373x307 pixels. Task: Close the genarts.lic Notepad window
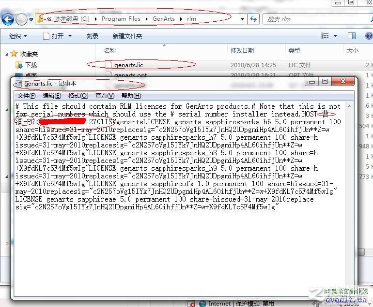pyautogui.click(x=343, y=81)
